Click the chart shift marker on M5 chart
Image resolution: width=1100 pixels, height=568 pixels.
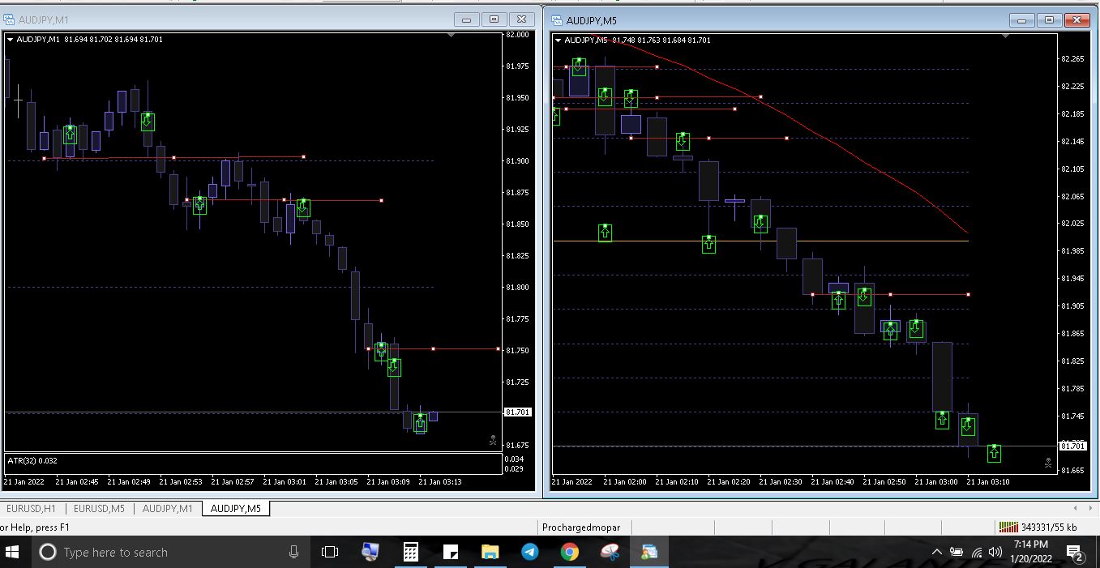(x=1006, y=36)
